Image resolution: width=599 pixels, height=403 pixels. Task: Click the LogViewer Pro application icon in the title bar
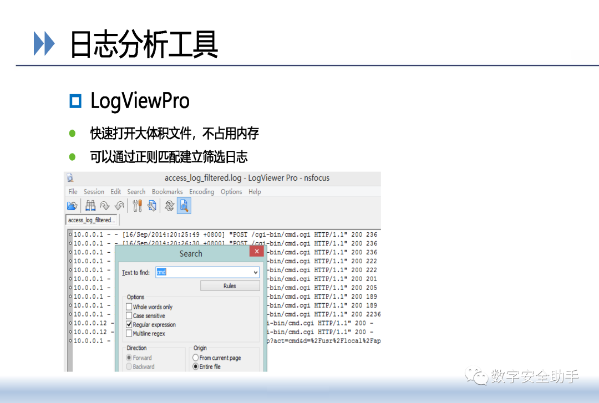pyautogui.click(x=70, y=177)
